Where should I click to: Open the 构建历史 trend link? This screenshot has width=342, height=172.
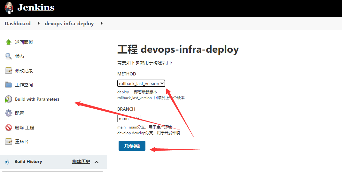pyautogui.click(x=81, y=162)
